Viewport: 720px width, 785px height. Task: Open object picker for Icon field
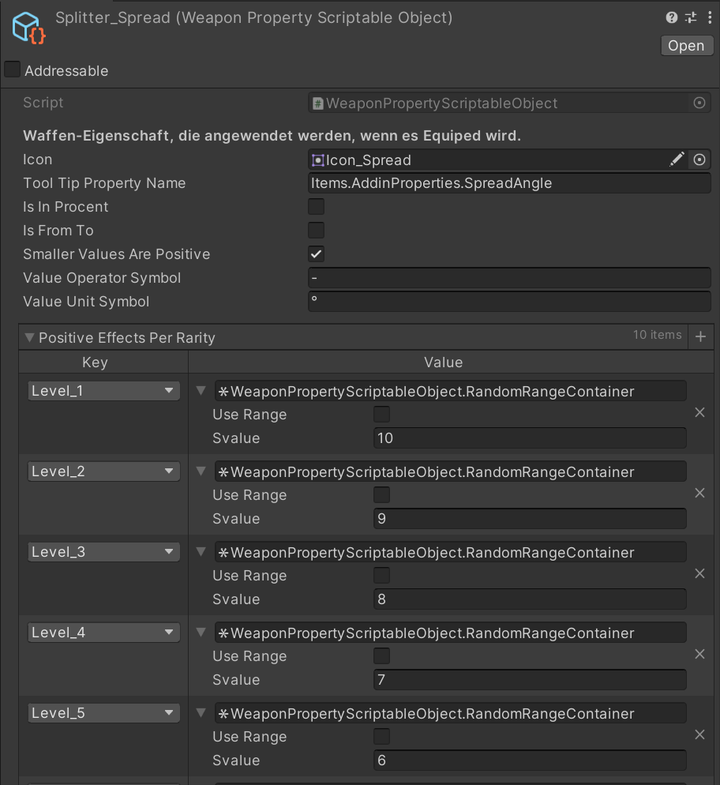[699, 160]
